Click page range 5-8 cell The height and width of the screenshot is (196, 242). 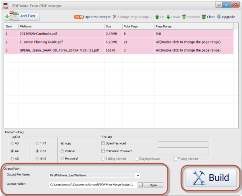click(x=194, y=34)
